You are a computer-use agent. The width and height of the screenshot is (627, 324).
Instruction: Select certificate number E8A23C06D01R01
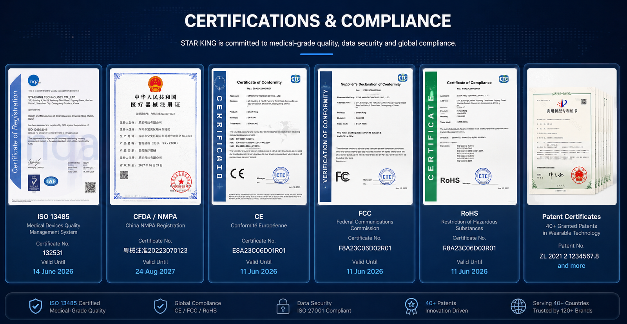(259, 250)
